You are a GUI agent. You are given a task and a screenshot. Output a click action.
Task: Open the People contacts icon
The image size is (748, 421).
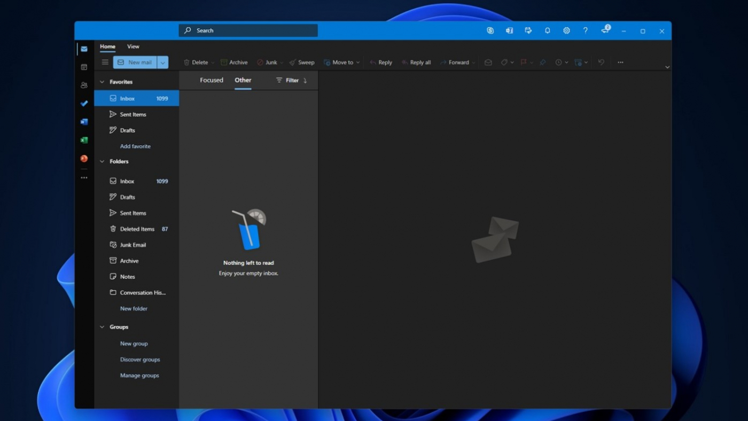[84, 85]
